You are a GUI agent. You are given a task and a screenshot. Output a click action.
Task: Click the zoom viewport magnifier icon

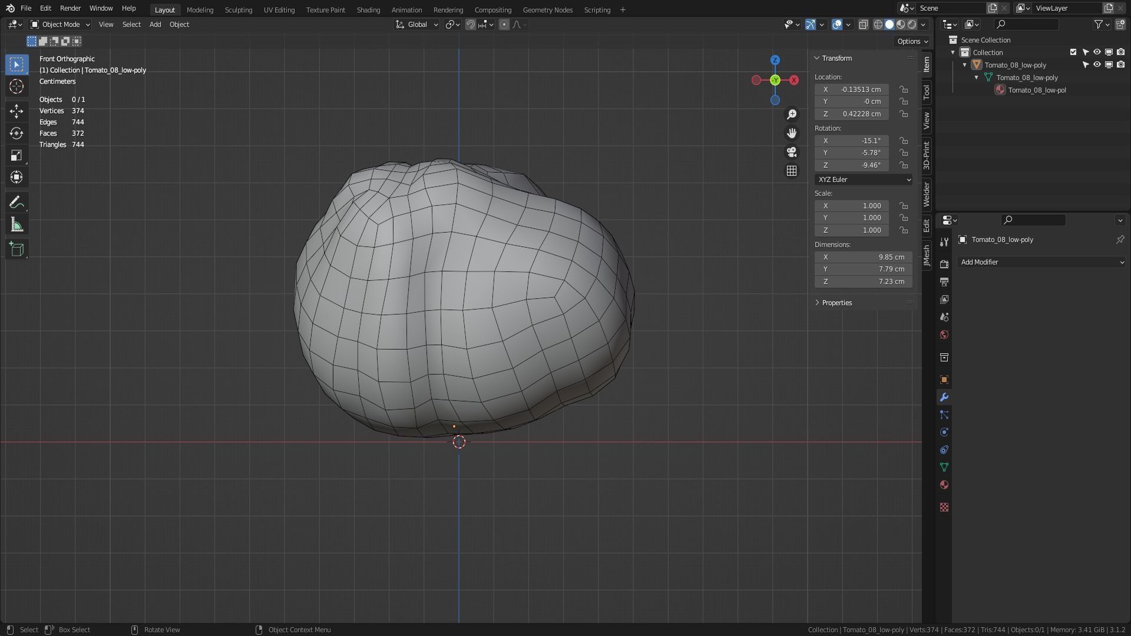click(x=792, y=114)
